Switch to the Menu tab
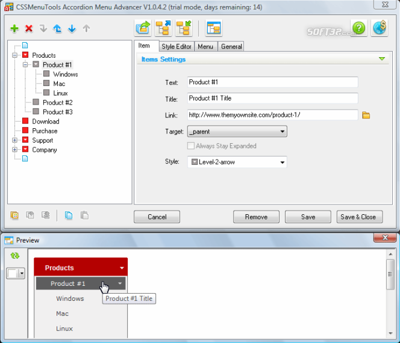 (205, 46)
